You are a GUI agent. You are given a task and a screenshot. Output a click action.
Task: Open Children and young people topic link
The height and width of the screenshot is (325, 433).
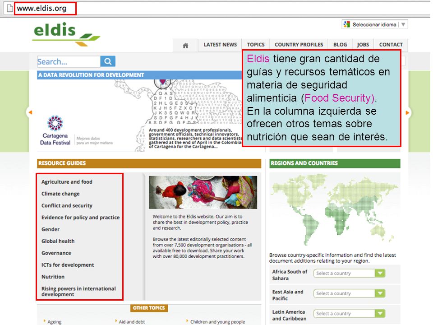pyautogui.click(x=217, y=322)
